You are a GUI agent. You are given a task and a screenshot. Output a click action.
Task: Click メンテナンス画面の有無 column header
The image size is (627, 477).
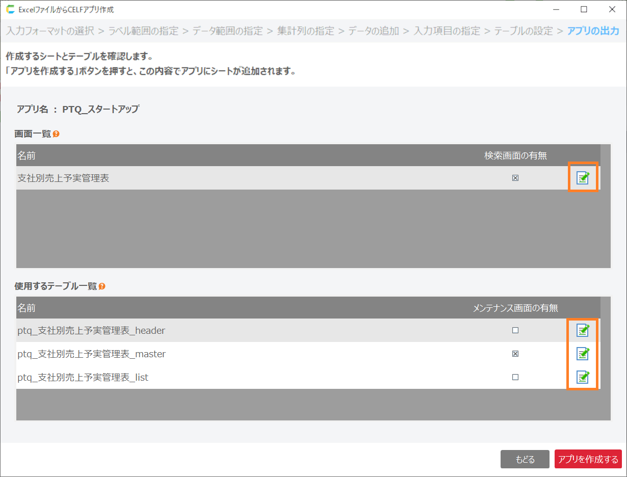pos(515,308)
